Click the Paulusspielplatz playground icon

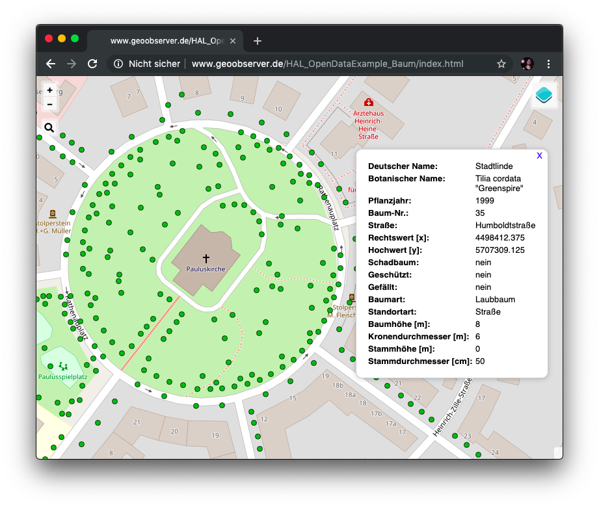pos(62,367)
